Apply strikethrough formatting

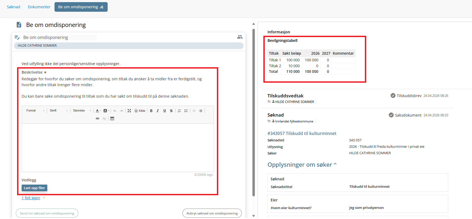pyautogui.click(x=171, y=111)
